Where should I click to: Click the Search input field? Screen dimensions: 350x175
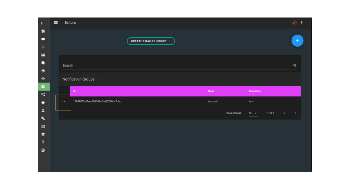coord(175,66)
